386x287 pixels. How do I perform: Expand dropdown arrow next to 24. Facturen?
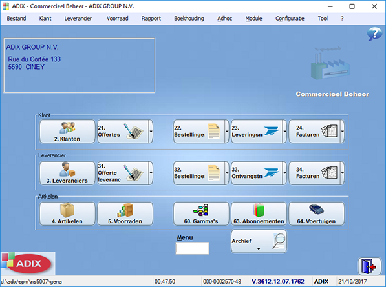(x=342, y=132)
